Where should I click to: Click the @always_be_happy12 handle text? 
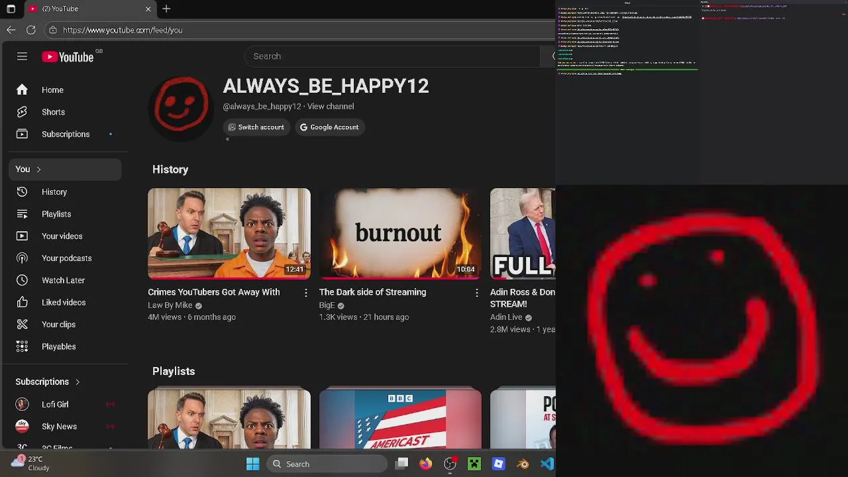(x=262, y=107)
